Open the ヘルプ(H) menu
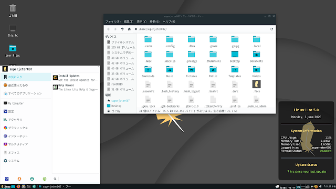336x189 pixels. [169, 22]
